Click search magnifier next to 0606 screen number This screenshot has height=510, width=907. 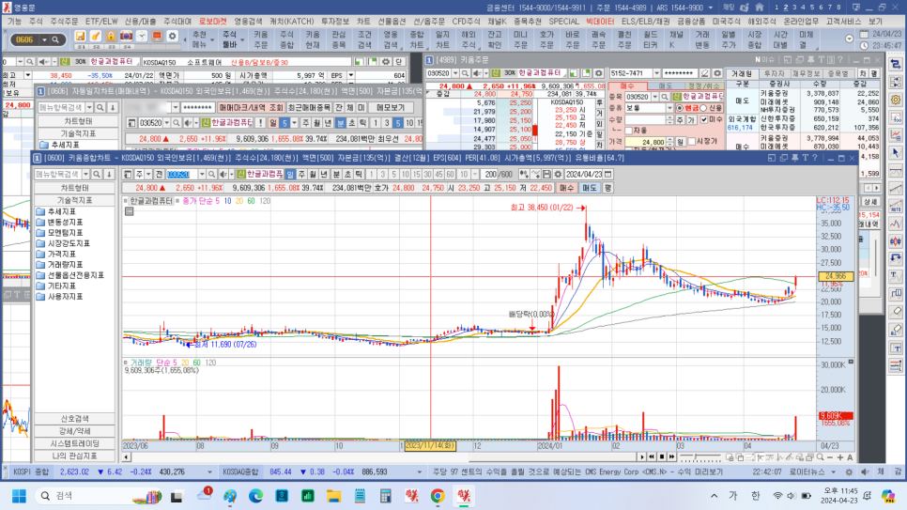55,40
